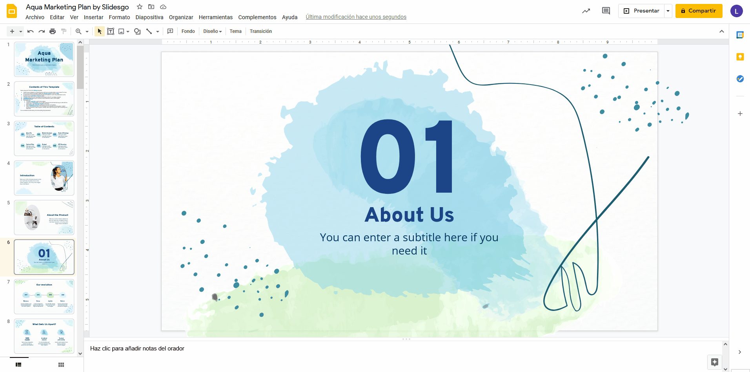
Task: Select the arrow cursor tool
Action: click(x=100, y=31)
